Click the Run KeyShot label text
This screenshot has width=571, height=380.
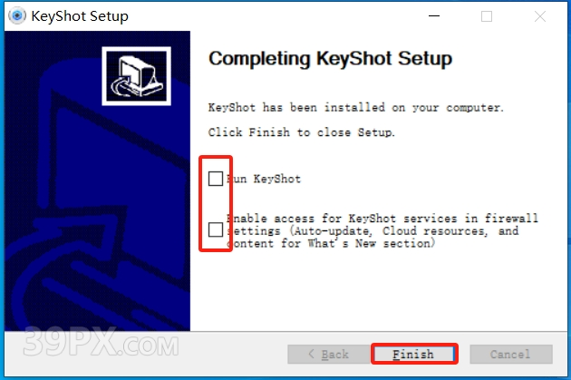264,179
